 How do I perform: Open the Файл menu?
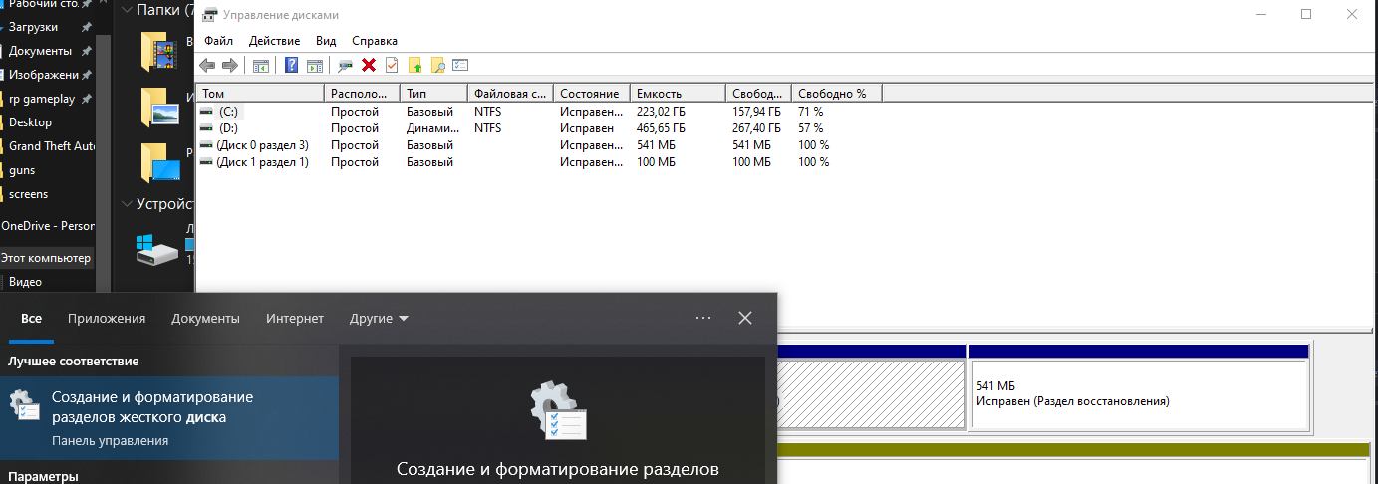(x=218, y=41)
